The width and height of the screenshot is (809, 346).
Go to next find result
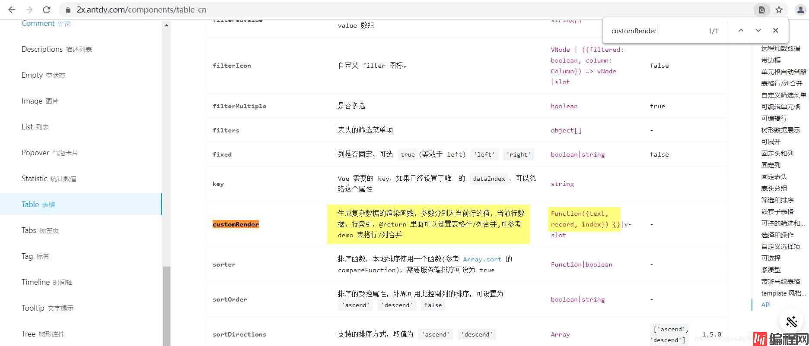(x=758, y=31)
